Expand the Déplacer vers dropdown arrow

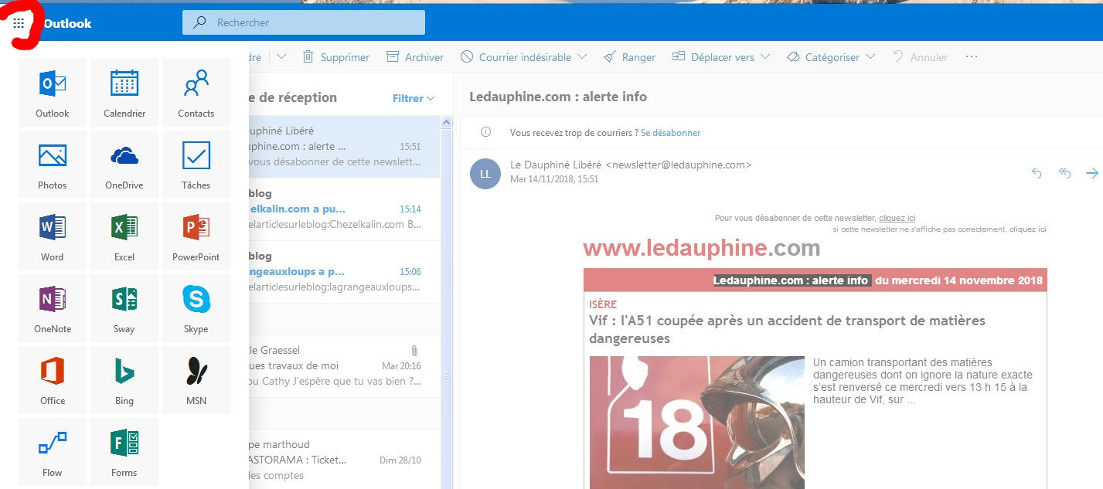[765, 57]
